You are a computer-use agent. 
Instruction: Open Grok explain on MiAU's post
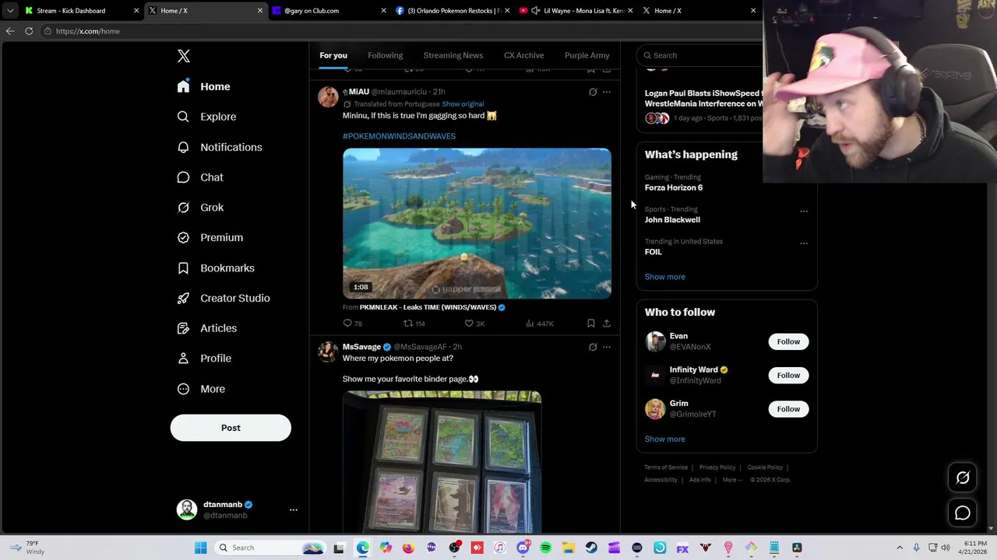point(593,92)
